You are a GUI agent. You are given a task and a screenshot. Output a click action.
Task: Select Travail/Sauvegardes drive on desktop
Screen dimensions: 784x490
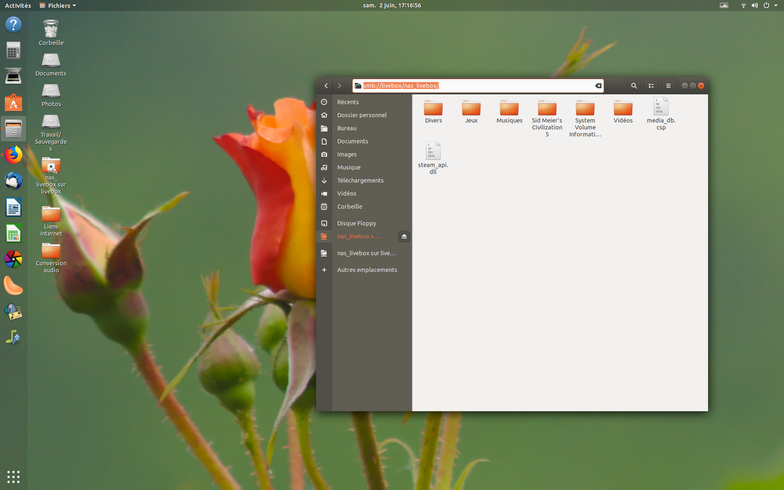tap(51, 132)
